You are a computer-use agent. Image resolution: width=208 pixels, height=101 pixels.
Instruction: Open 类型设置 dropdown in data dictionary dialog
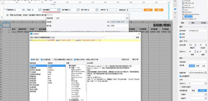pyautogui.click(x=127, y=18)
